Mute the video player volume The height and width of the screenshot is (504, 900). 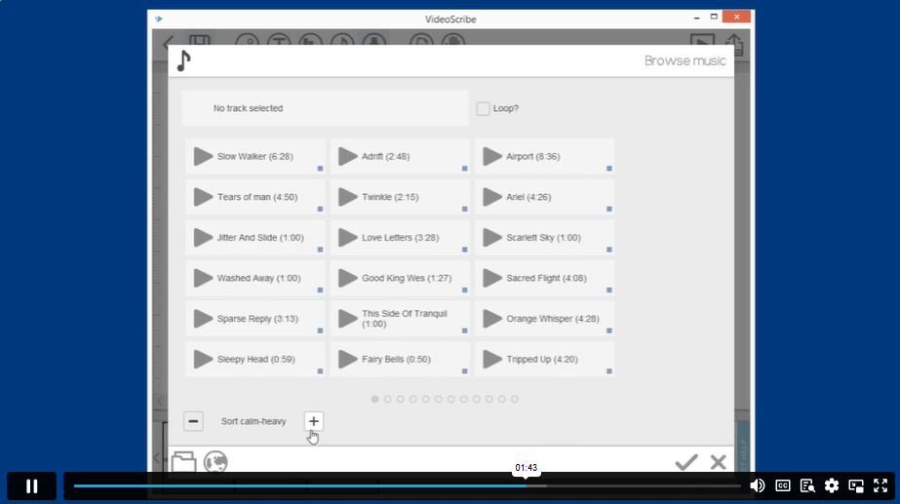coord(758,485)
